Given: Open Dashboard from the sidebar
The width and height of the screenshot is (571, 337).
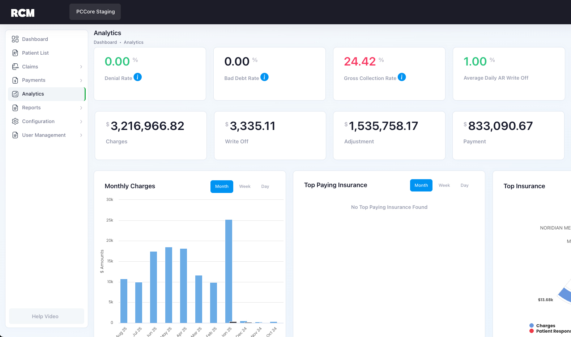Looking at the screenshot, I should coord(47,39).
